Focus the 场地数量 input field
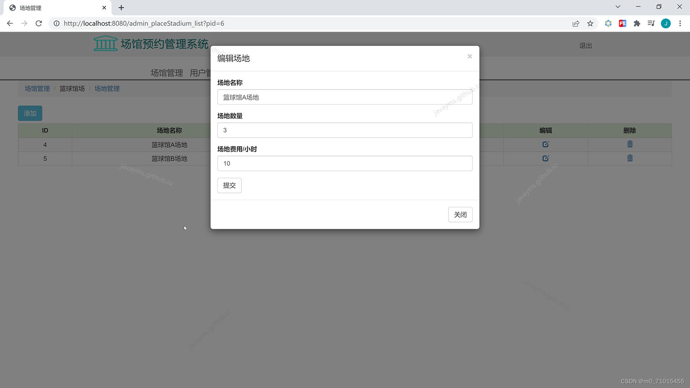Image resolution: width=690 pixels, height=388 pixels. pyautogui.click(x=345, y=130)
